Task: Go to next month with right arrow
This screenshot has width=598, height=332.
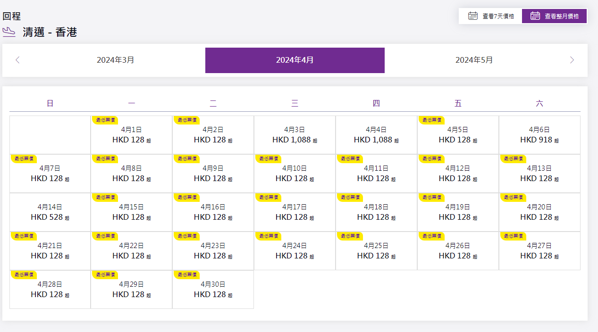Action: [x=572, y=60]
